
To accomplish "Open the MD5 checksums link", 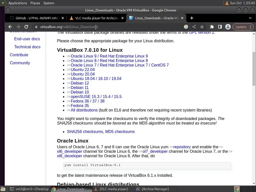I will [x=120, y=131].
